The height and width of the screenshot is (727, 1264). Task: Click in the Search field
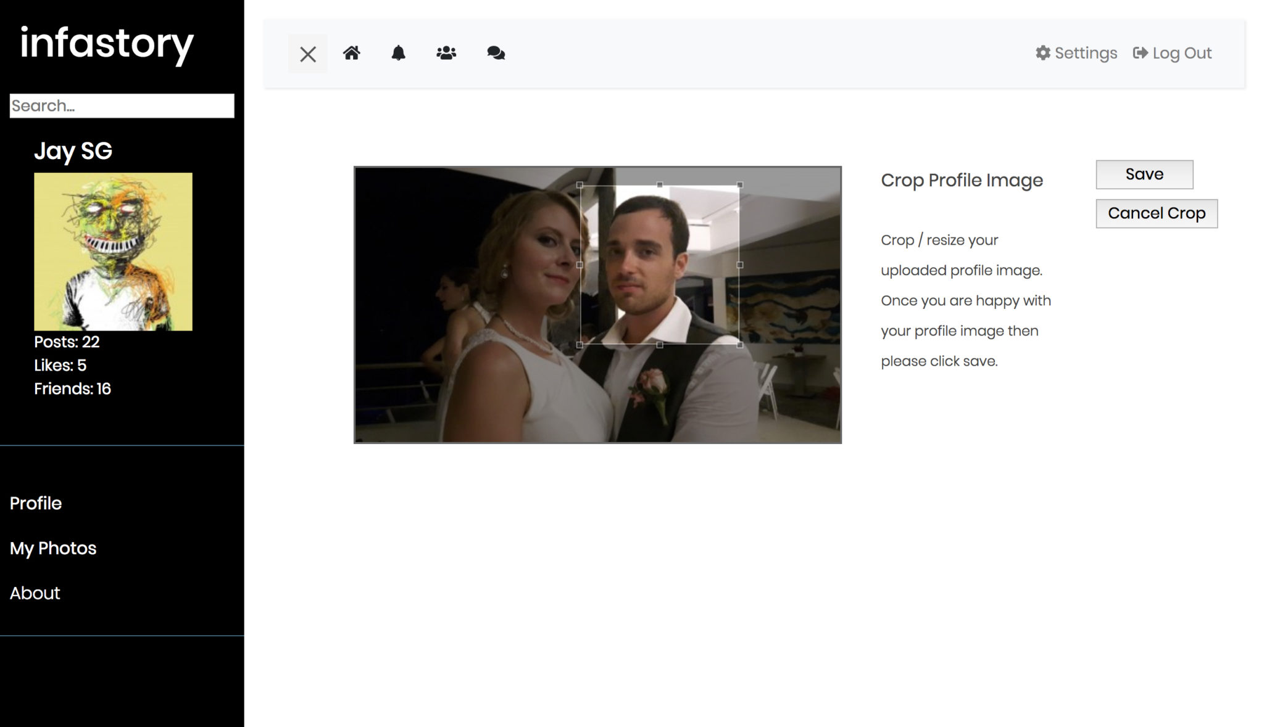pos(122,105)
